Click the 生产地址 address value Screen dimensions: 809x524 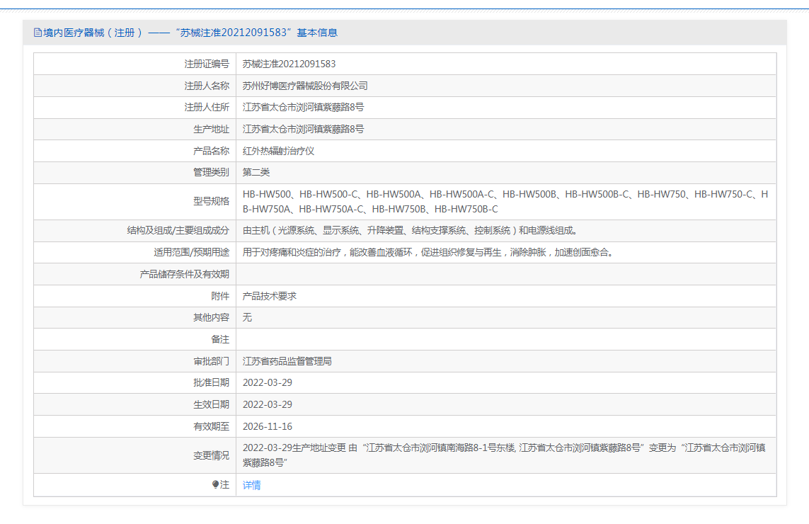[303, 130]
